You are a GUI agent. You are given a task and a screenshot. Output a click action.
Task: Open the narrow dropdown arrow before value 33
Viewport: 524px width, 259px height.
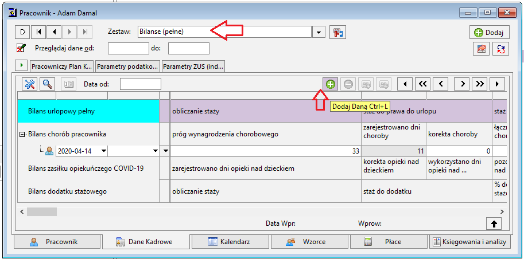[x=165, y=151]
